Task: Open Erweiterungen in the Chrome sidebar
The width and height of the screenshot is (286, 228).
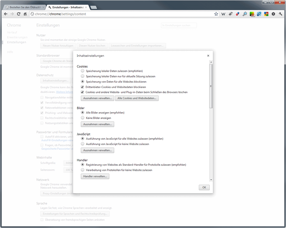Action: click(17, 37)
